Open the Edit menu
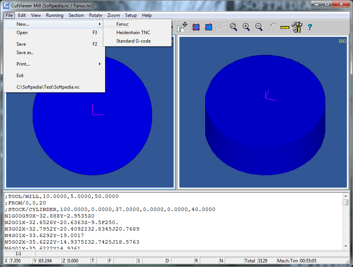The image size is (353, 267). 22,15
